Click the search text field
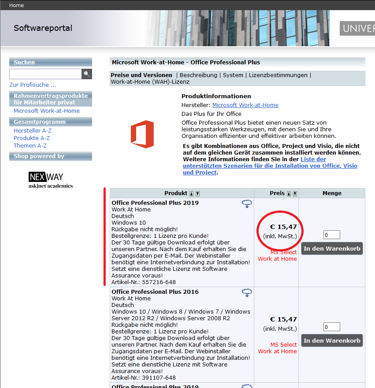Screen dimensions: 375x388 (x=45, y=74)
